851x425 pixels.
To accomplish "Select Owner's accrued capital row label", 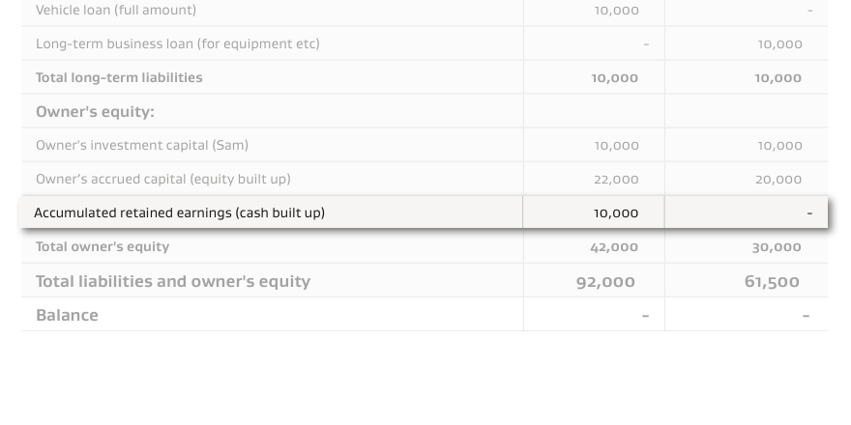I will (x=162, y=180).
